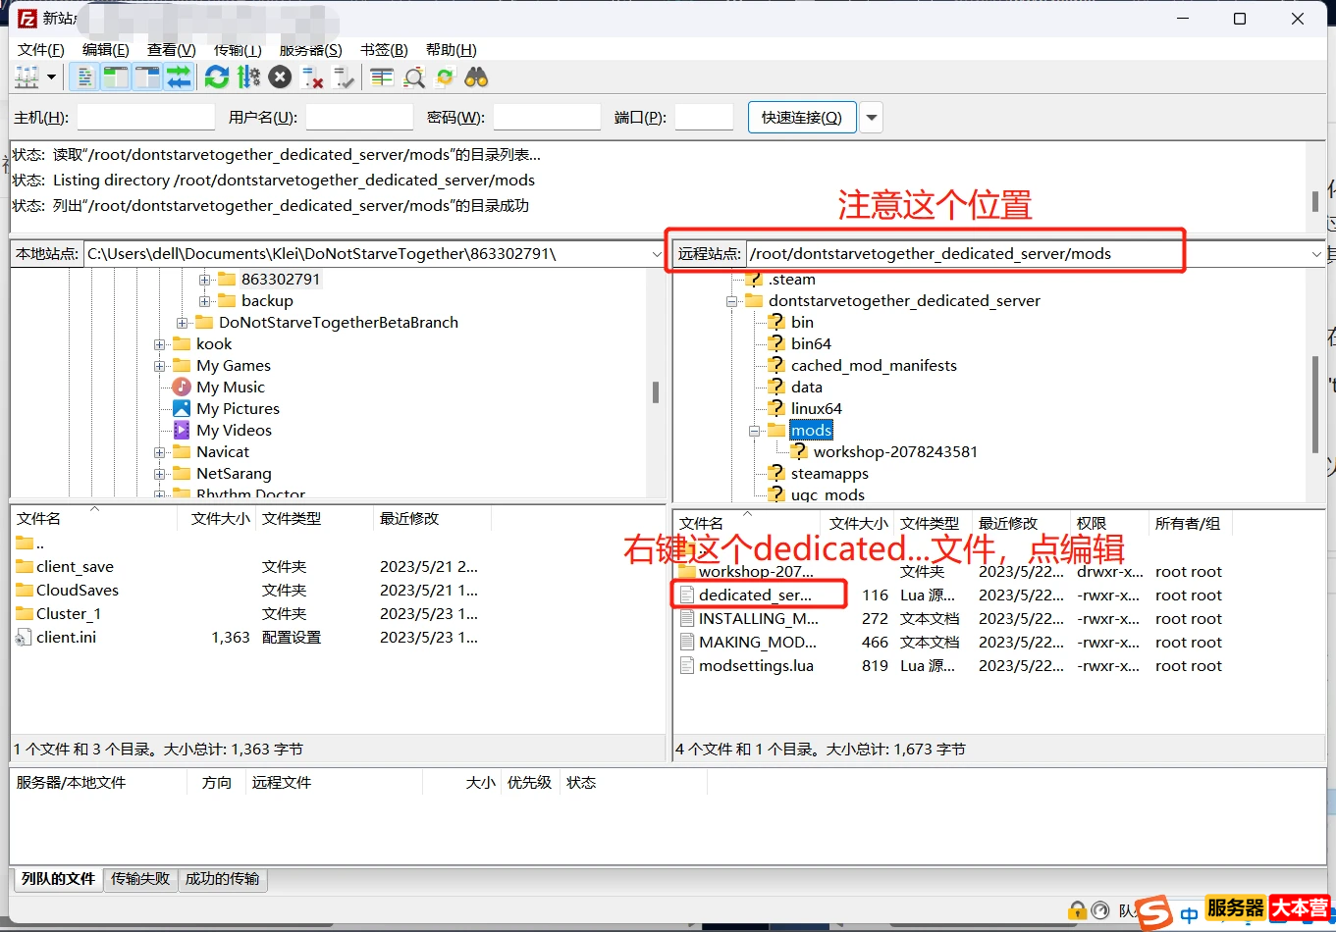Select dedicated_ser... file in remote list
The image size is (1336, 932).
(x=755, y=595)
